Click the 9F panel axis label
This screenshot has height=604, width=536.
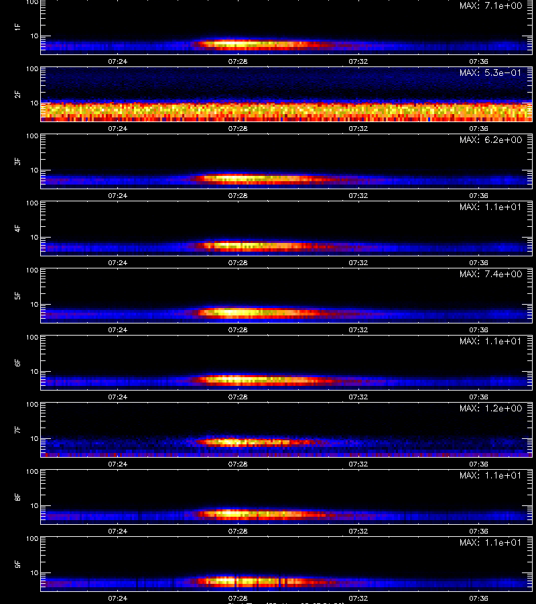point(17,564)
